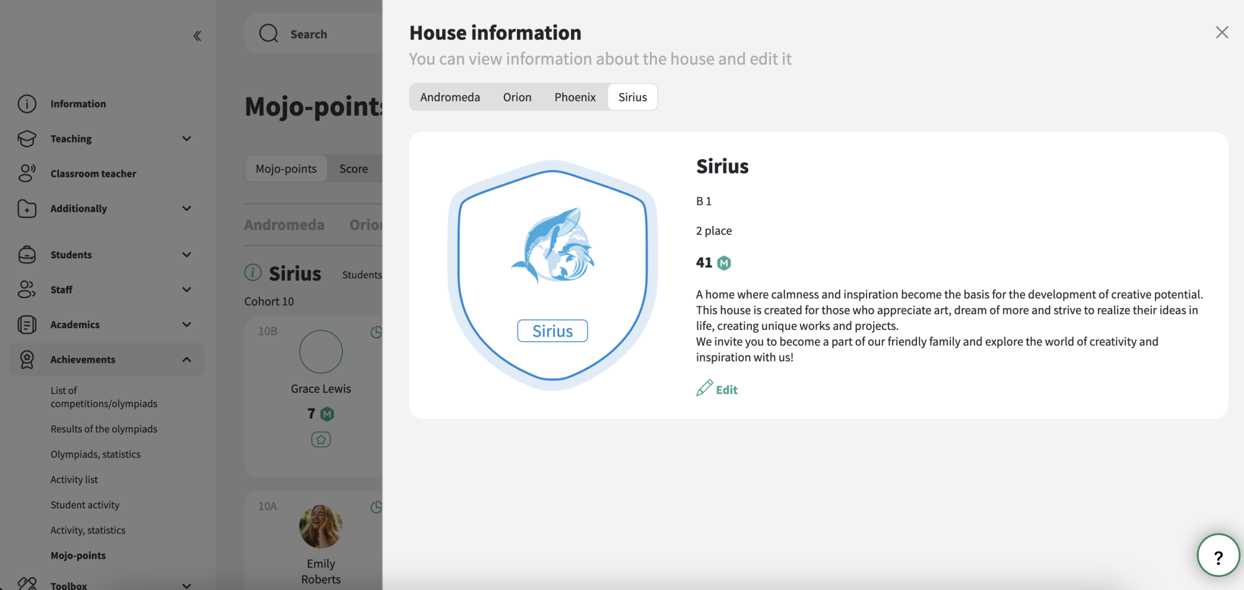Click the Teaching graduation cap icon
This screenshot has height=590, width=1244.
(27, 139)
